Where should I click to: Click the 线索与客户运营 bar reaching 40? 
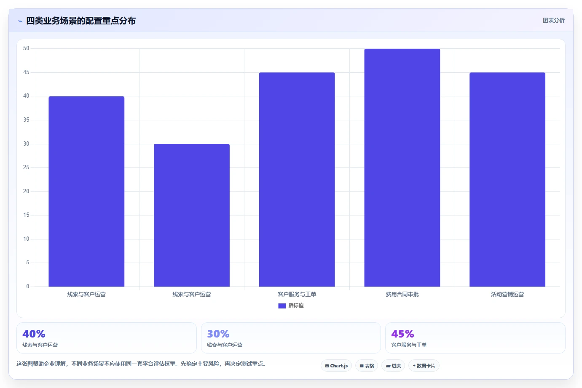[86, 191]
